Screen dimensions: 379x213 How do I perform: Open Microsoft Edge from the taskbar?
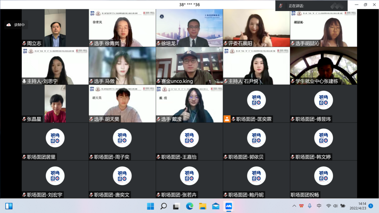190,206
